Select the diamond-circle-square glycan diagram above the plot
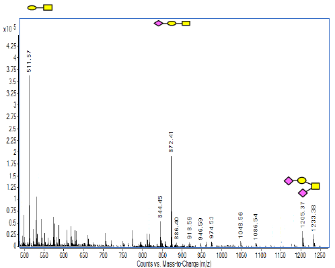Image resolution: width=335 pixels, height=268 pixels. click(172, 23)
